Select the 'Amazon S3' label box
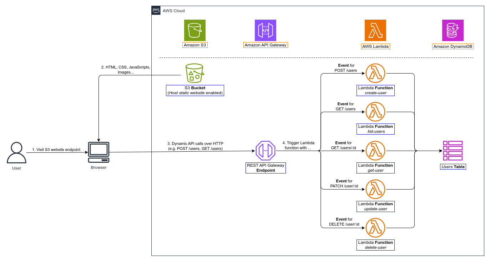The width and height of the screenshot is (490, 262). 195,45
